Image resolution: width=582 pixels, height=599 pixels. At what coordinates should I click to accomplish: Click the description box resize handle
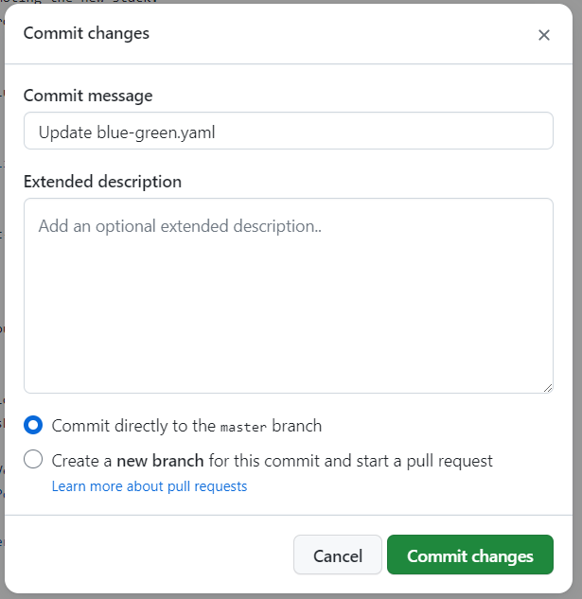(547, 387)
